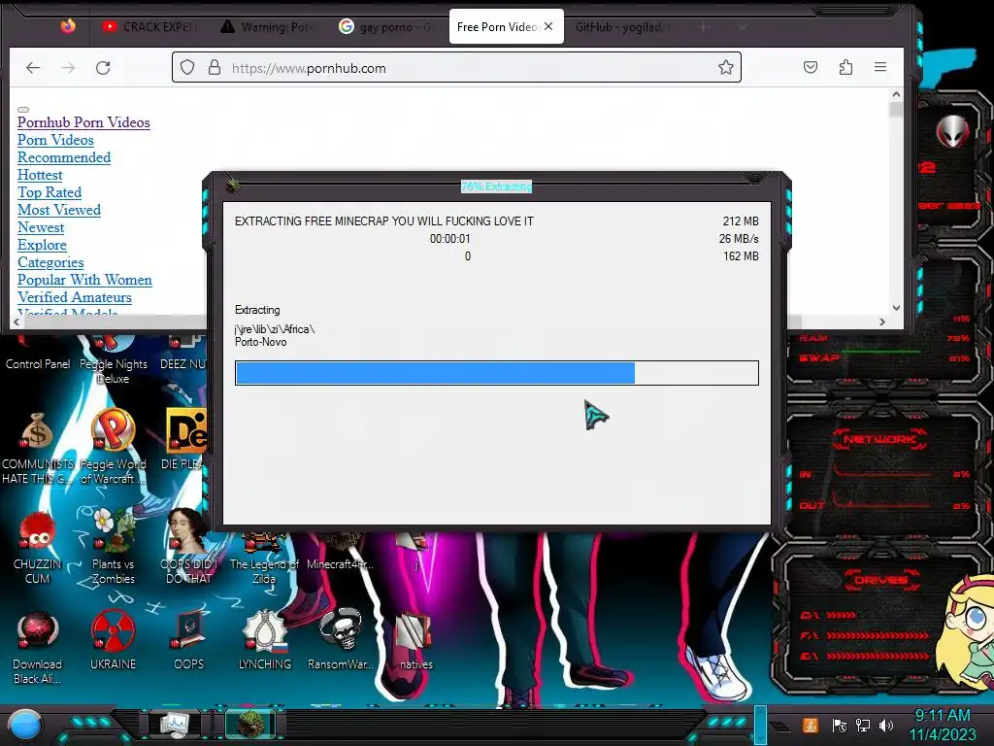Select the Porto-Novo file name text
The height and width of the screenshot is (746, 994).
pyautogui.click(x=260, y=342)
